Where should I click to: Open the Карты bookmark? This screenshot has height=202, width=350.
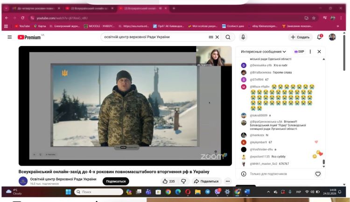pos(40,26)
